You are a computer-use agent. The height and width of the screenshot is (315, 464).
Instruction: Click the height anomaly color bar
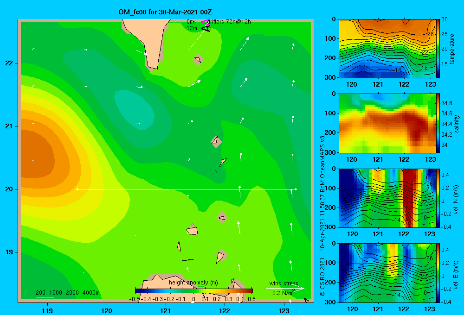coord(194,291)
